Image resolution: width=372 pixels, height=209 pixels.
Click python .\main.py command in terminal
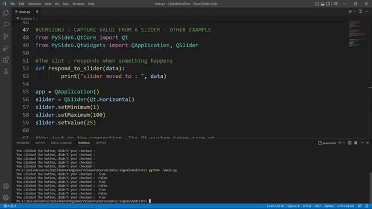tap(163, 170)
